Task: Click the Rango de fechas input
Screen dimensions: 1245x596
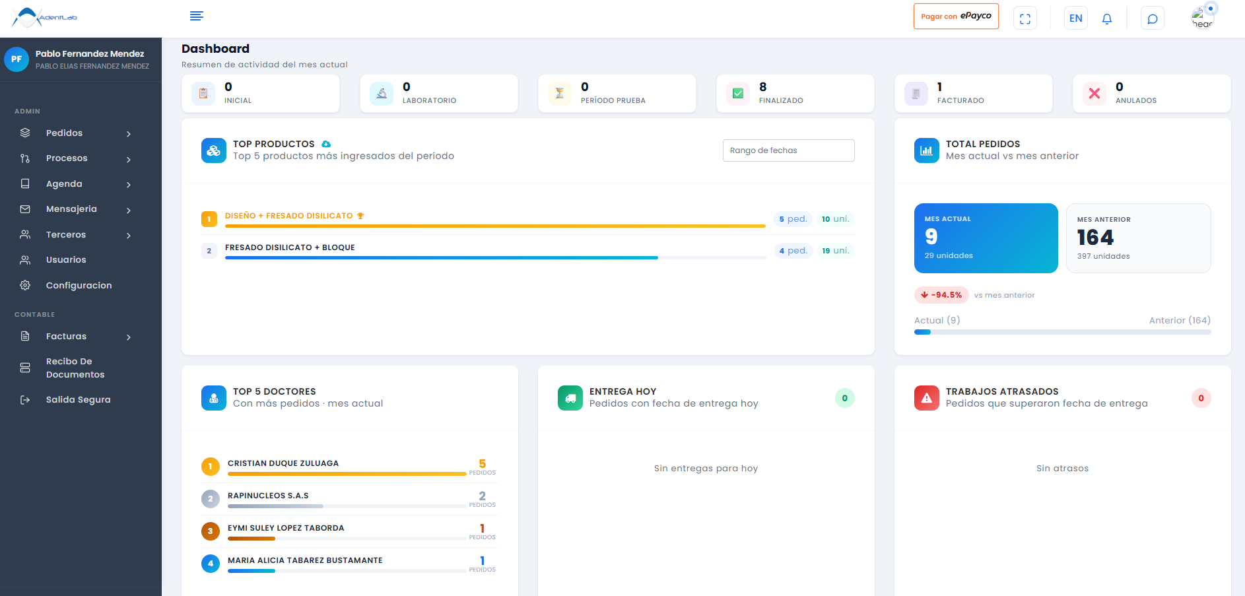Action: click(789, 150)
